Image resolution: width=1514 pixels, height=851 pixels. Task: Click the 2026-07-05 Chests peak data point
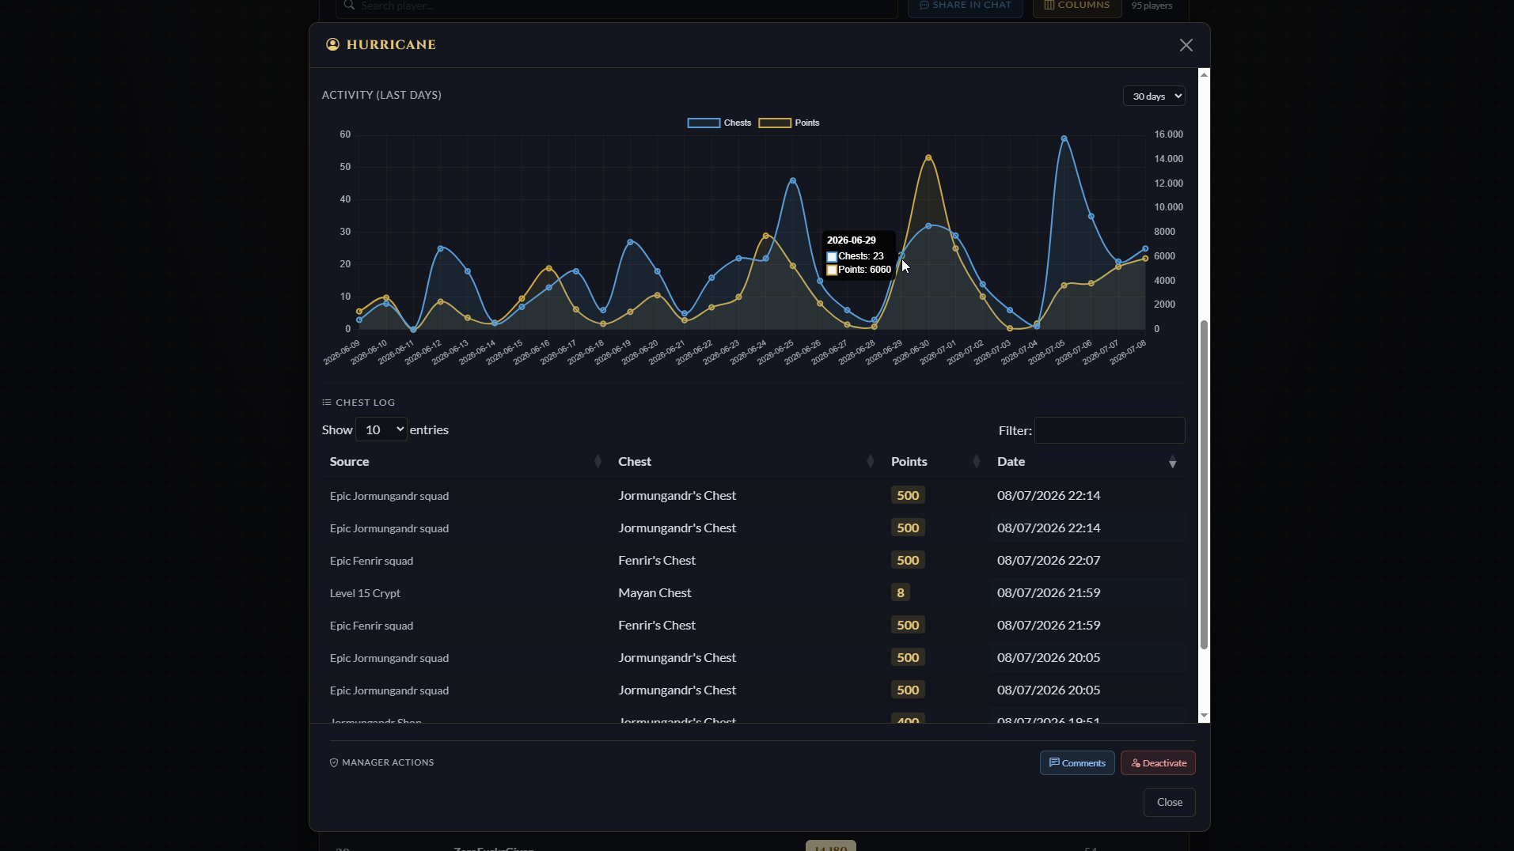pyautogui.click(x=1064, y=138)
